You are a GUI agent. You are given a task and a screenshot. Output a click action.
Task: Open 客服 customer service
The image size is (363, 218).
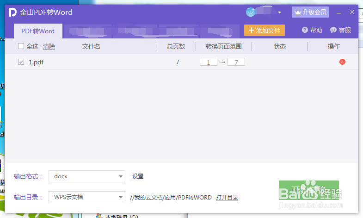click(x=340, y=30)
